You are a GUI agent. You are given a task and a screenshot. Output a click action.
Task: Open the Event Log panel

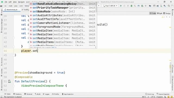pyautogui.click(x=150, y=94)
